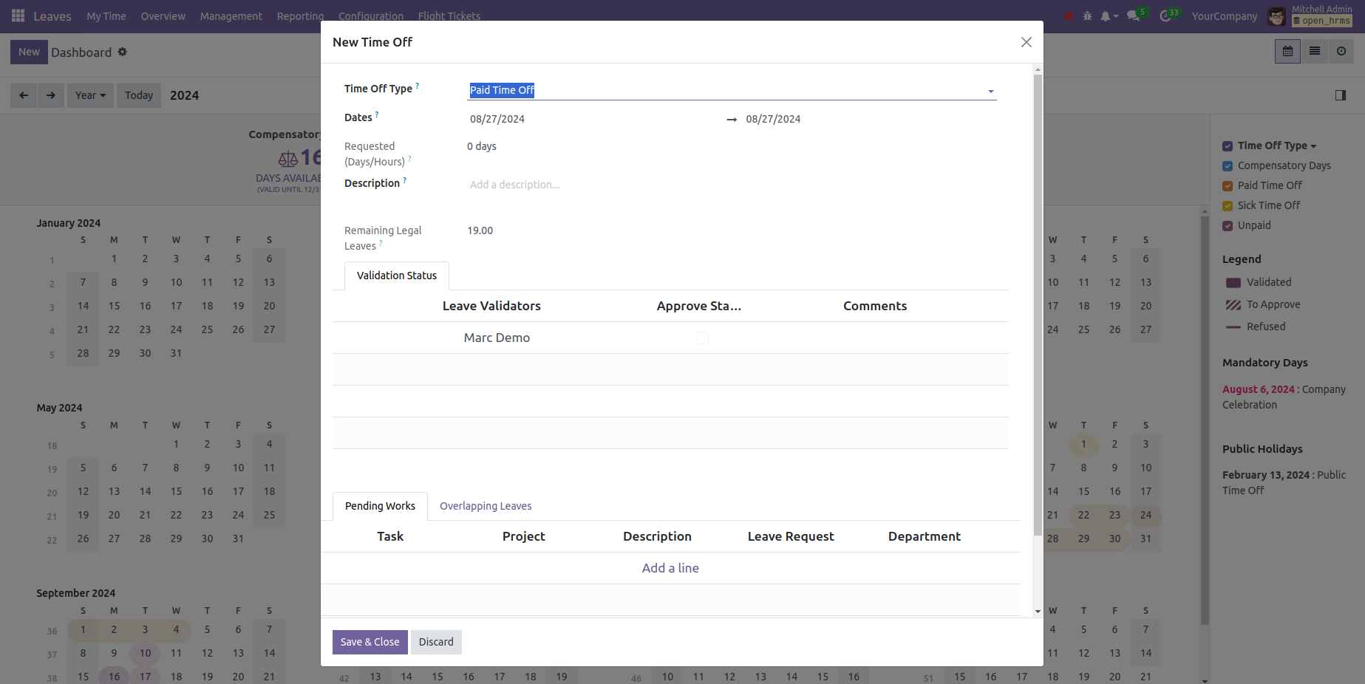Screen dimensions: 1365x684
Task: Click Add a line link
Action: [x=670, y=568]
